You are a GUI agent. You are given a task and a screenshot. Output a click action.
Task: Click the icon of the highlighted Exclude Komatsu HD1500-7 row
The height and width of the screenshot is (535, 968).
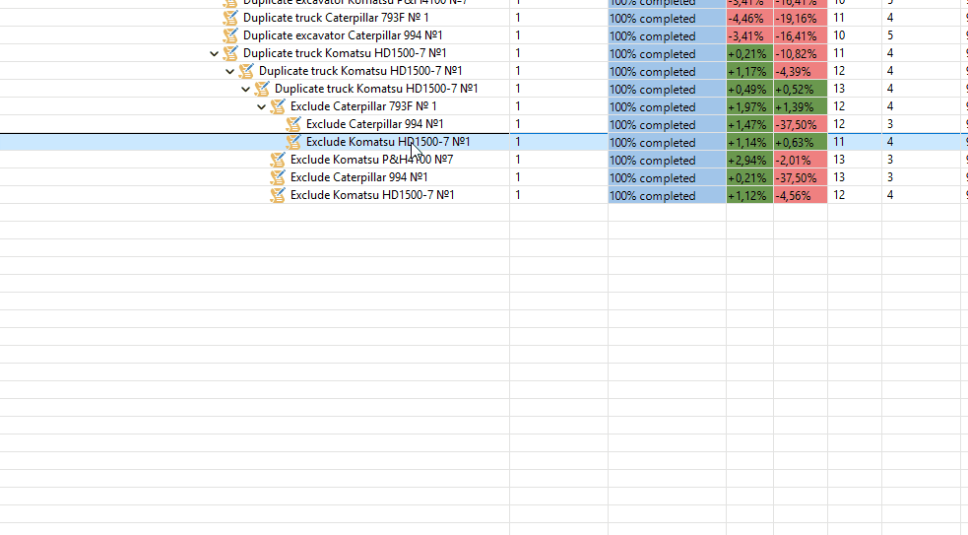[293, 142]
